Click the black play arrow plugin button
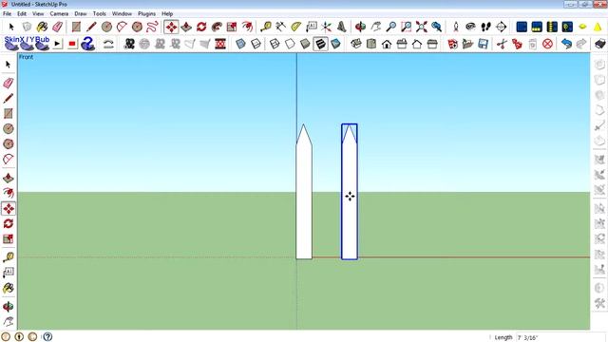The image size is (608, 342). coord(57,44)
